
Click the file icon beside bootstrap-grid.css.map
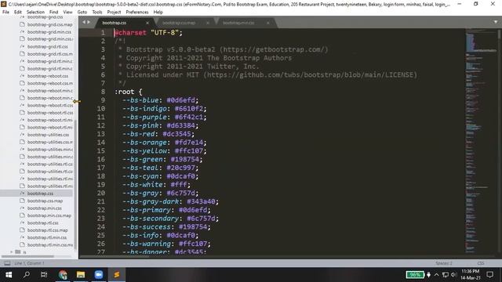pyautogui.click(x=22, y=24)
